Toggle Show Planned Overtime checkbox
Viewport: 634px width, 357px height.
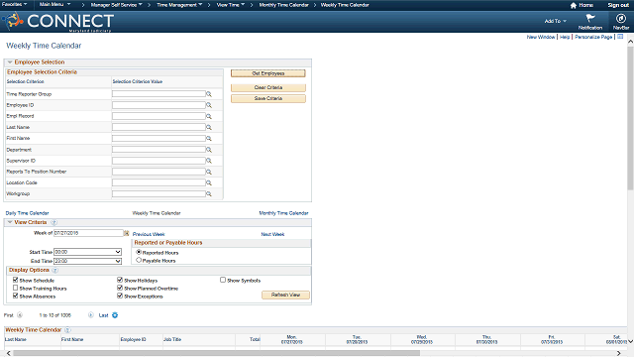[120, 288]
